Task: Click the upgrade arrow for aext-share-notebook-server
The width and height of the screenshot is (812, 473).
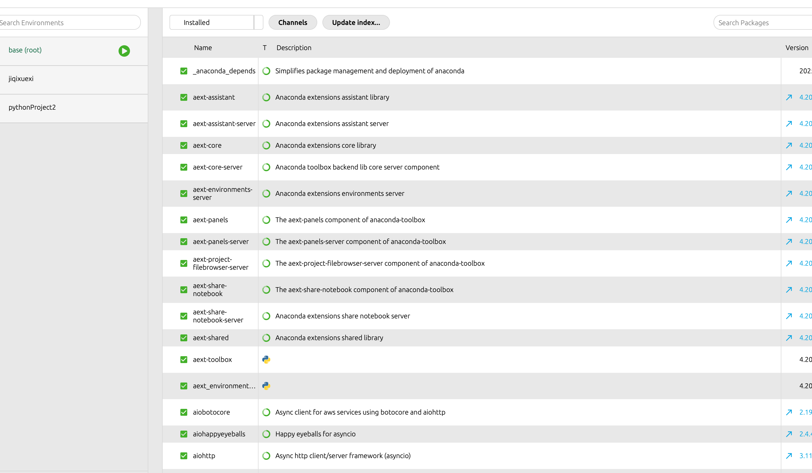Action: pyautogui.click(x=789, y=316)
